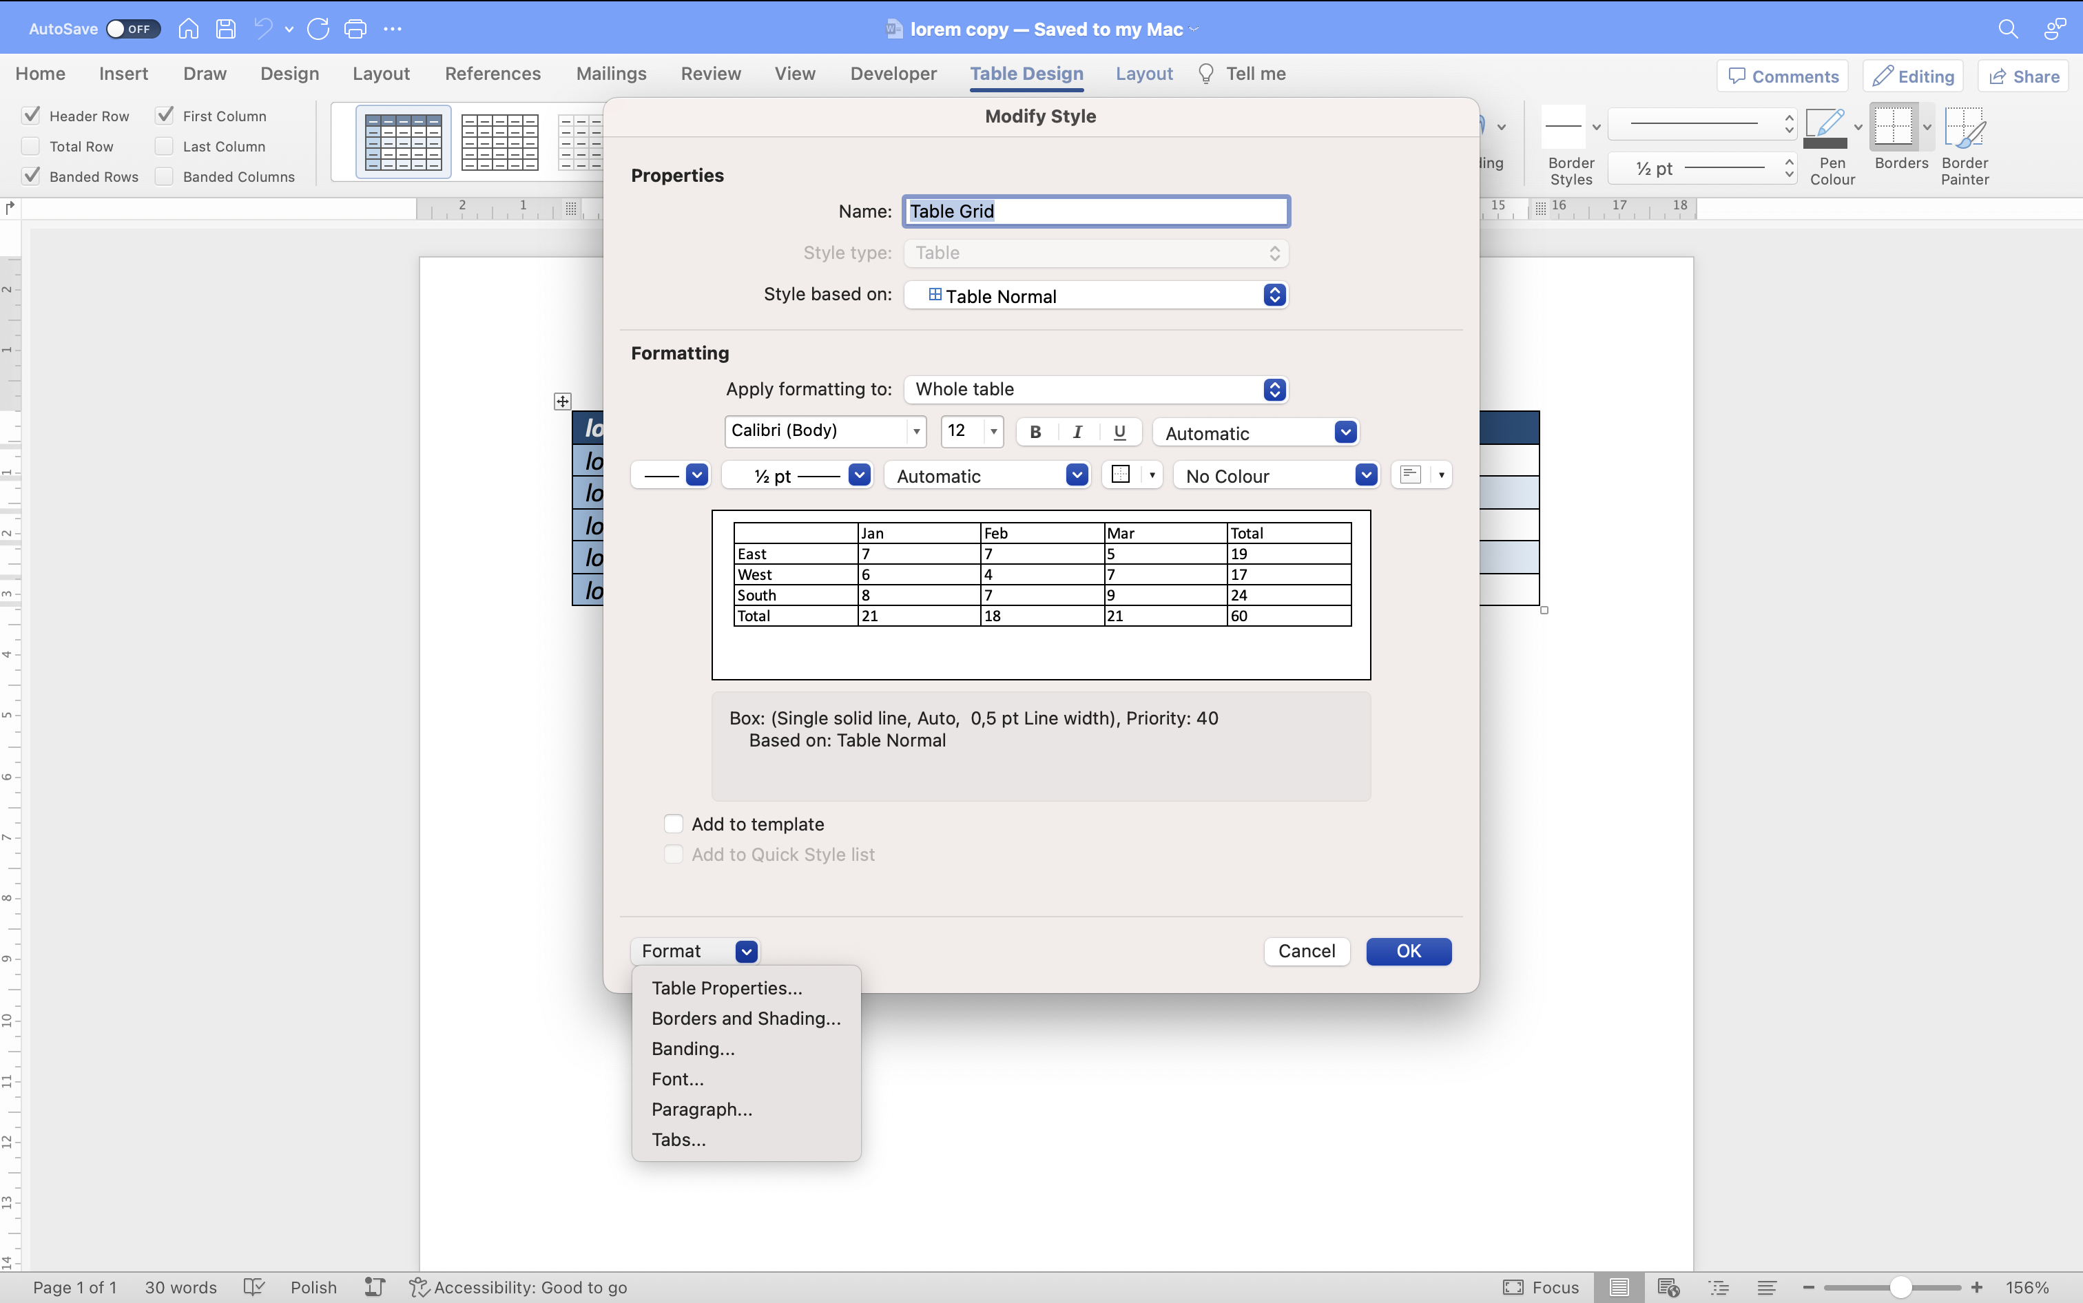Click the Name field with Table Grid

[x=1095, y=211]
